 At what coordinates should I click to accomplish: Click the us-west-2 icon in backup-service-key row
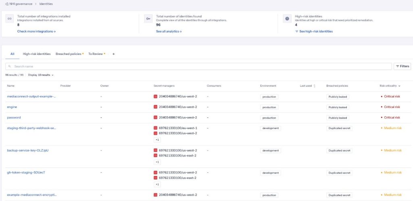tap(155, 151)
